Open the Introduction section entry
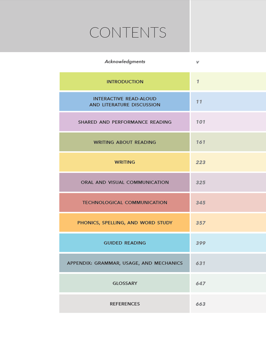 coord(125,82)
